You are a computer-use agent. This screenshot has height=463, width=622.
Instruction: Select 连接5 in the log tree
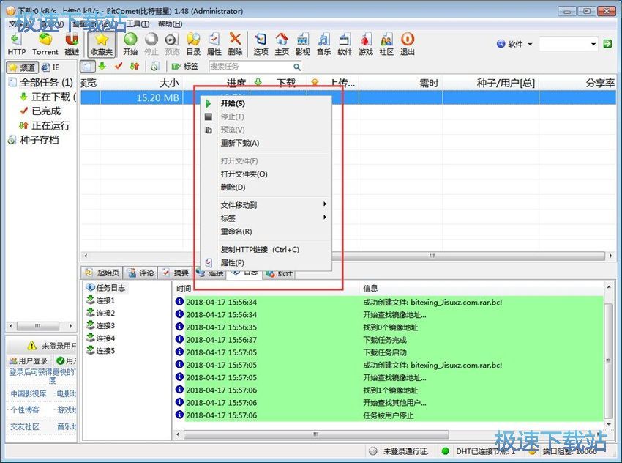coord(101,351)
